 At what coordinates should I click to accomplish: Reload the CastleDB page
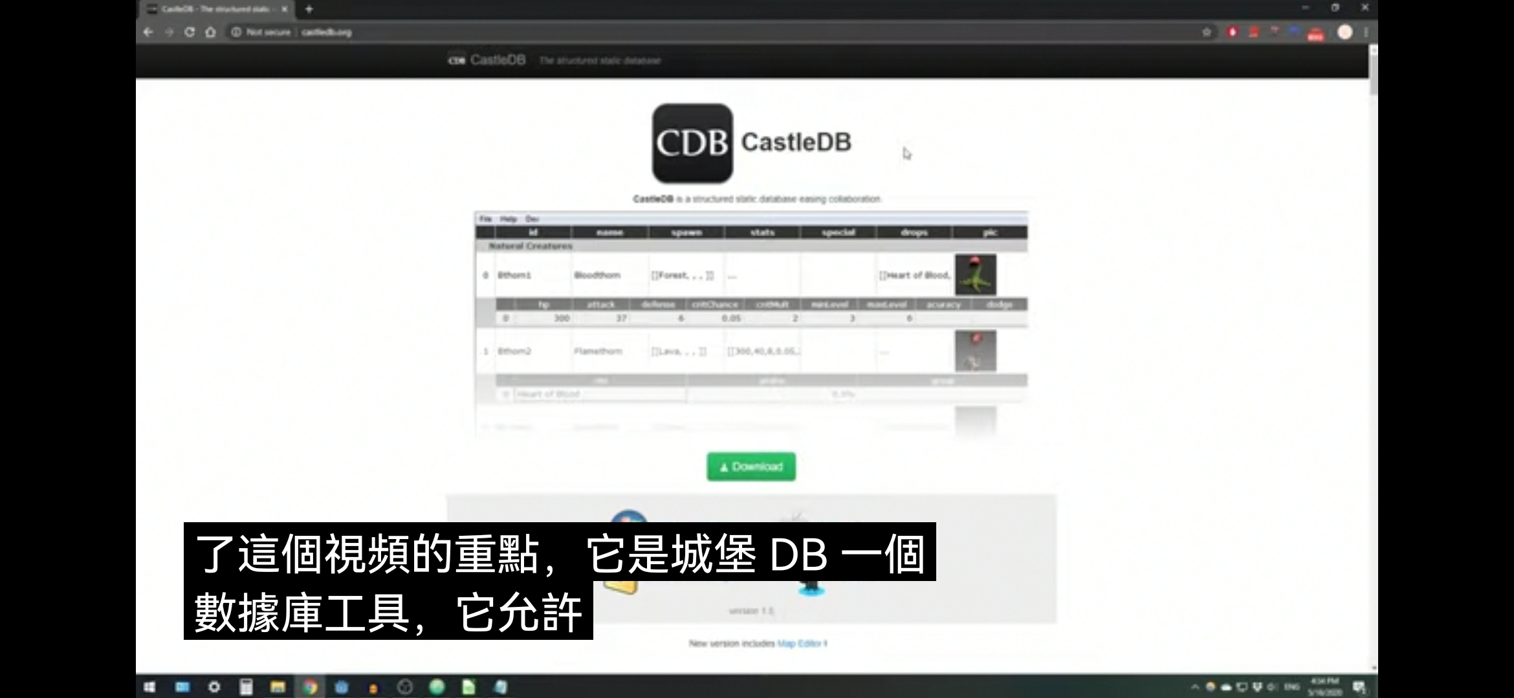(x=190, y=32)
